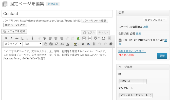Click the 公開 panel header
The image size is (170, 100).
pos(143,13)
